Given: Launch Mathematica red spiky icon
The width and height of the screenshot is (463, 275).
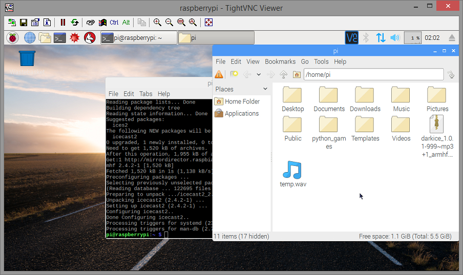Looking at the screenshot, I should pyautogui.click(x=75, y=38).
